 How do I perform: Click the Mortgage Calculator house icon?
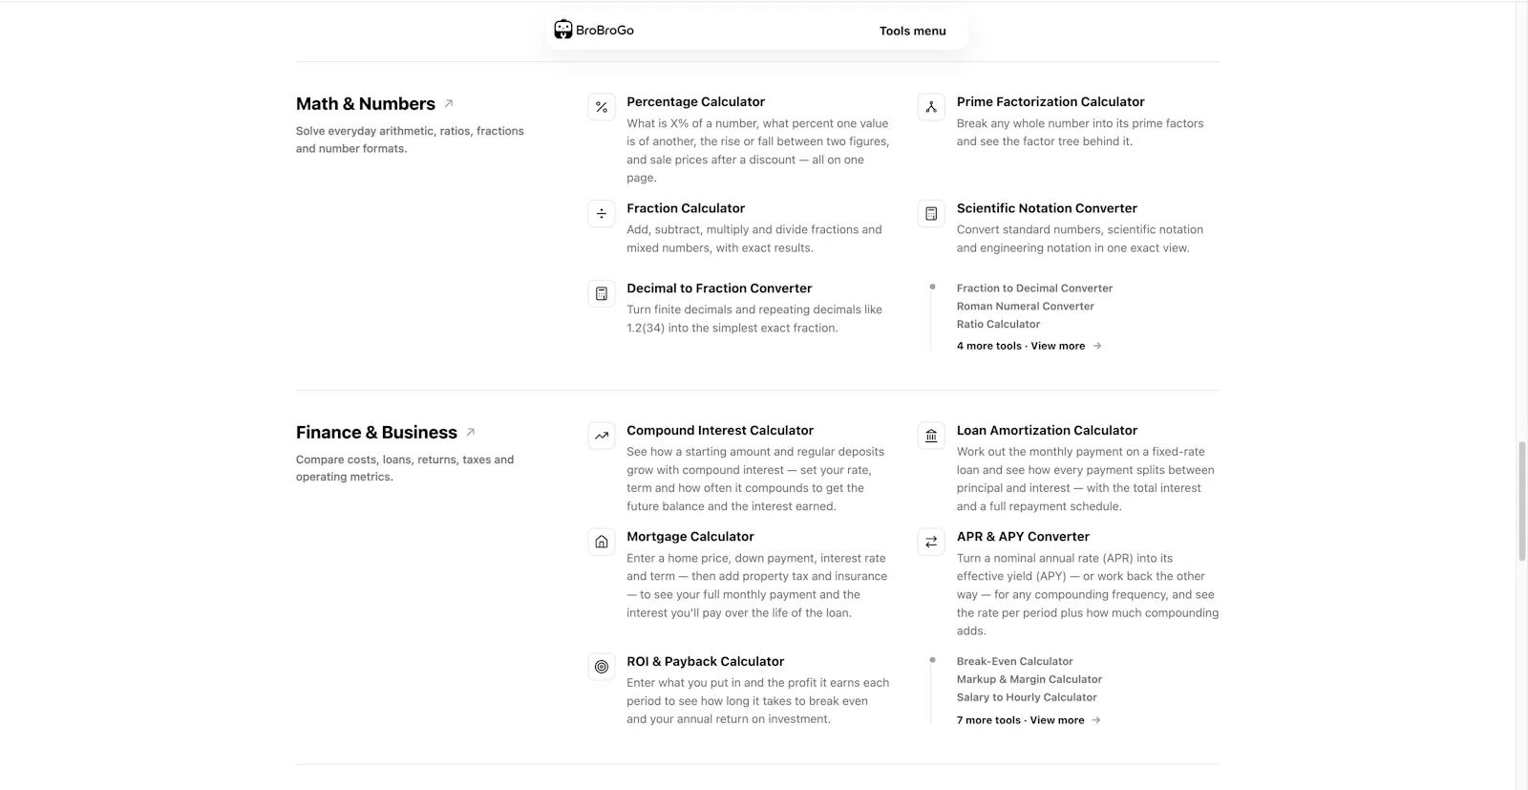[x=602, y=542]
